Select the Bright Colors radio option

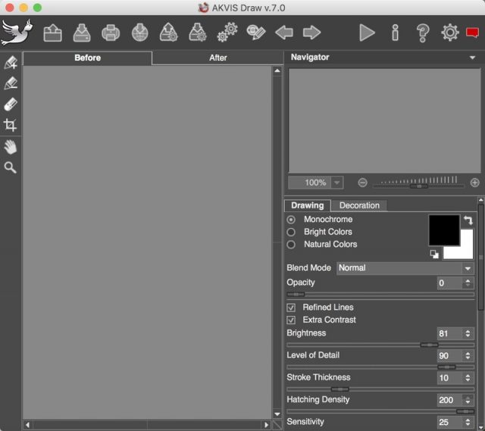tap(291, 232)
